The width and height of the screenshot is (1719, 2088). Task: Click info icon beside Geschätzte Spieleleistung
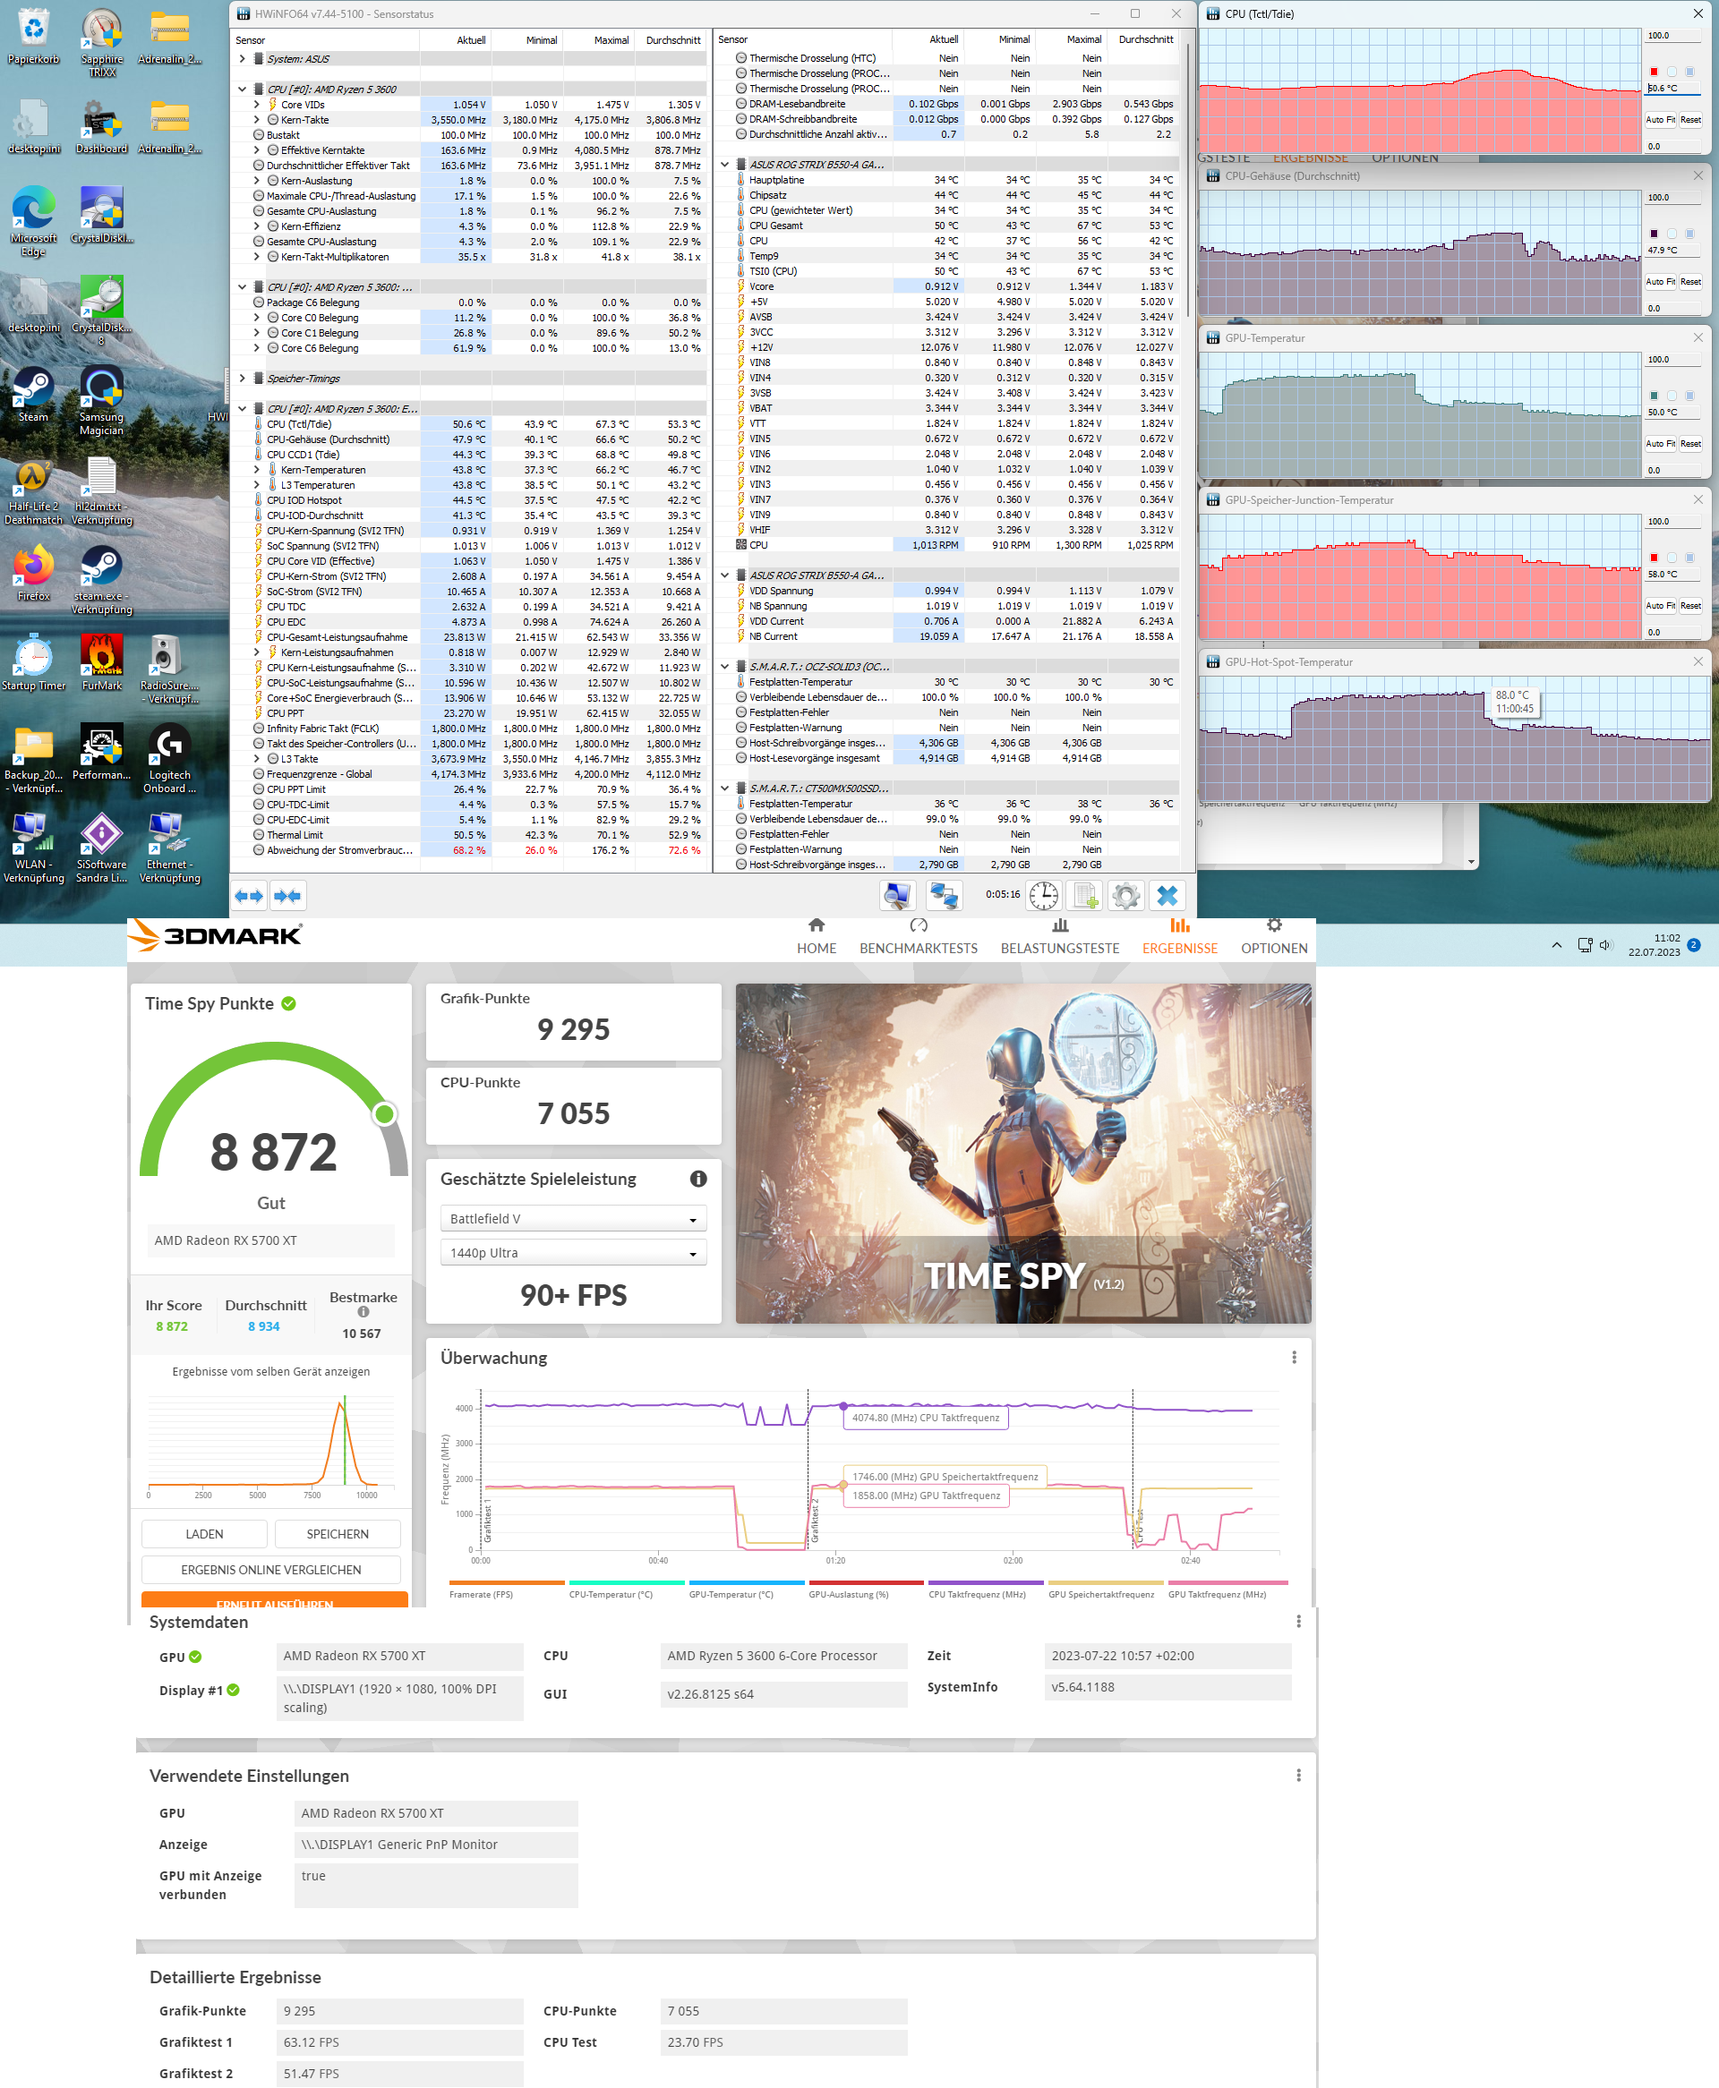698,1179
